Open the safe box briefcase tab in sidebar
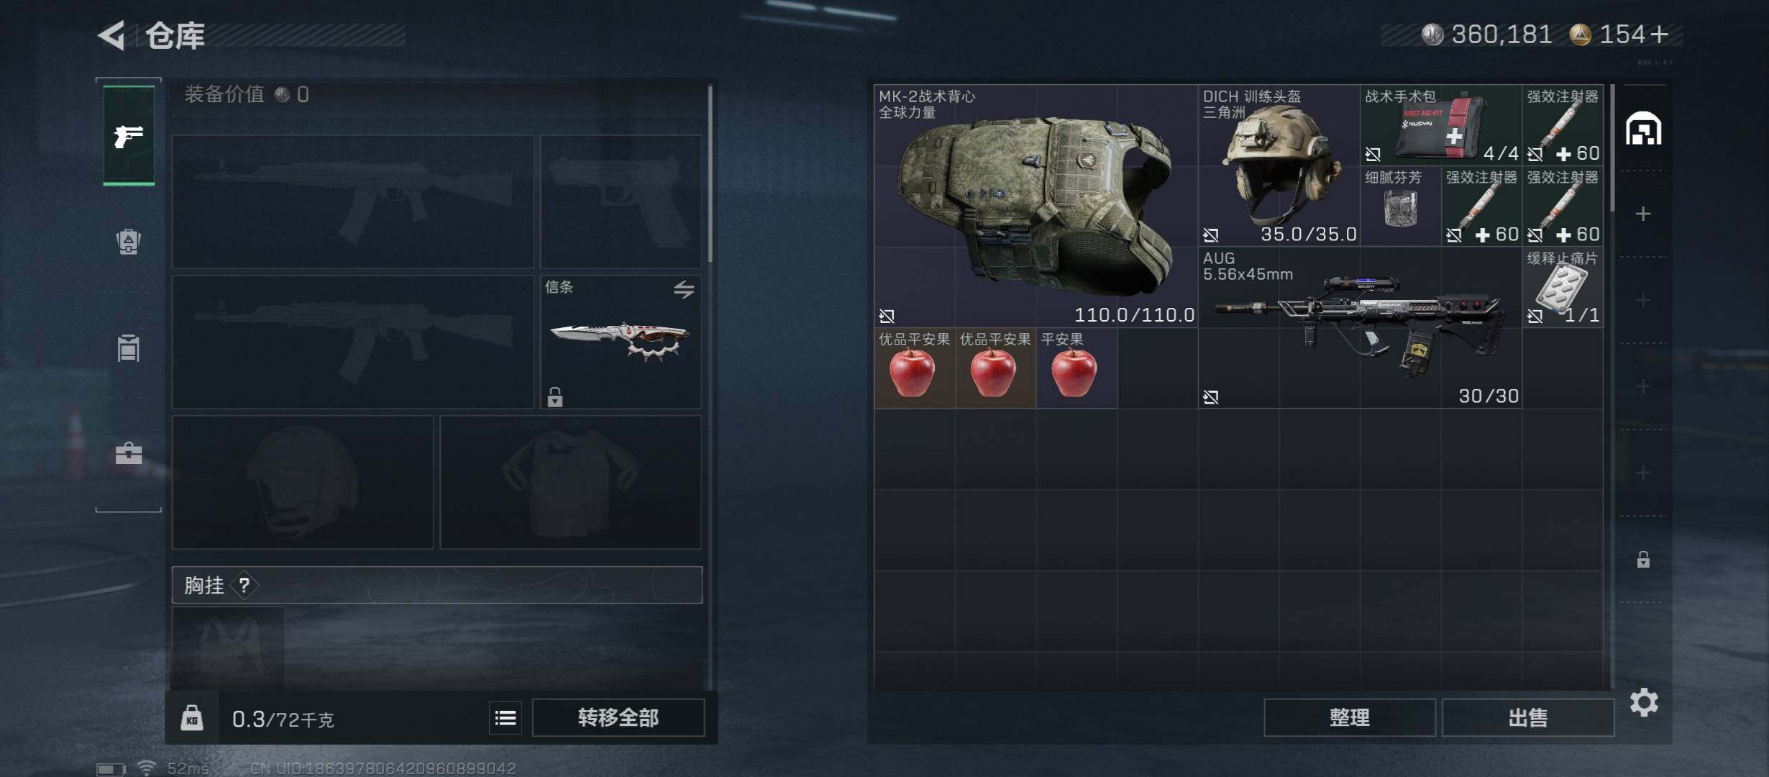This screenshot has width=1769, height=777. pos(129,454)
